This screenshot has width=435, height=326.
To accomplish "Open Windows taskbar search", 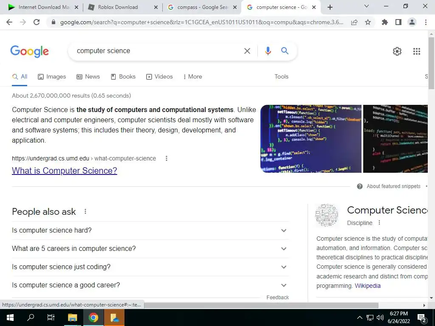I will [31, 318].
